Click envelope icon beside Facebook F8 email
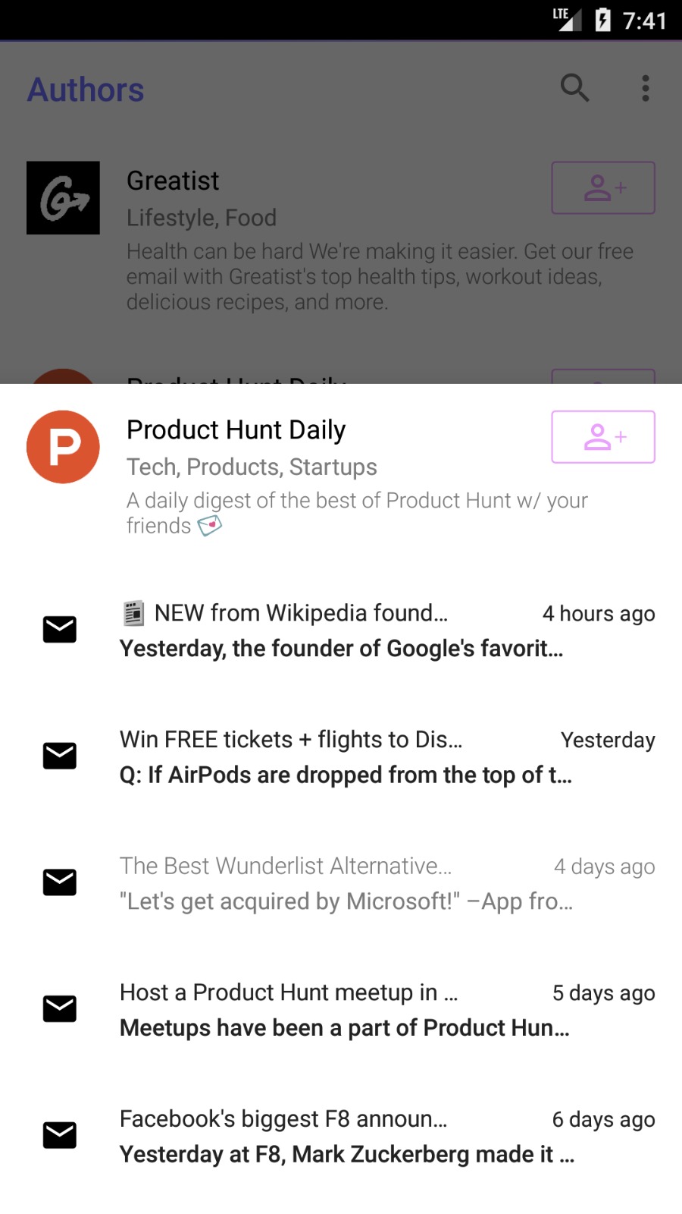Viewport: 682px width, 1214px height. (x=59, y=1135)
